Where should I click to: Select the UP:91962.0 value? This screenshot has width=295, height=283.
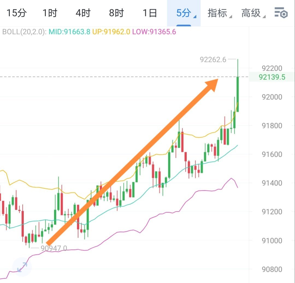111,32
